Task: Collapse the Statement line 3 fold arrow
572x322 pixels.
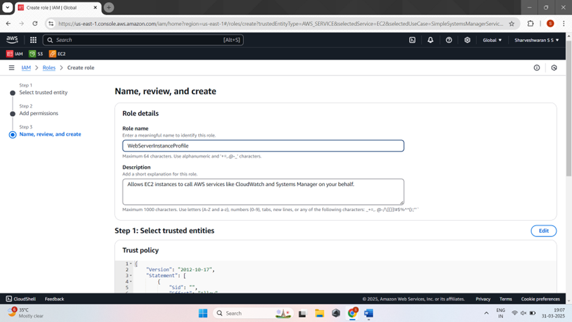Action: pyautogui.click(x=131, y=276)
